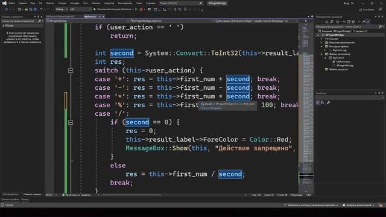Click the Undo toolbar icon
The image size is (386, 217).
(41, 10)
